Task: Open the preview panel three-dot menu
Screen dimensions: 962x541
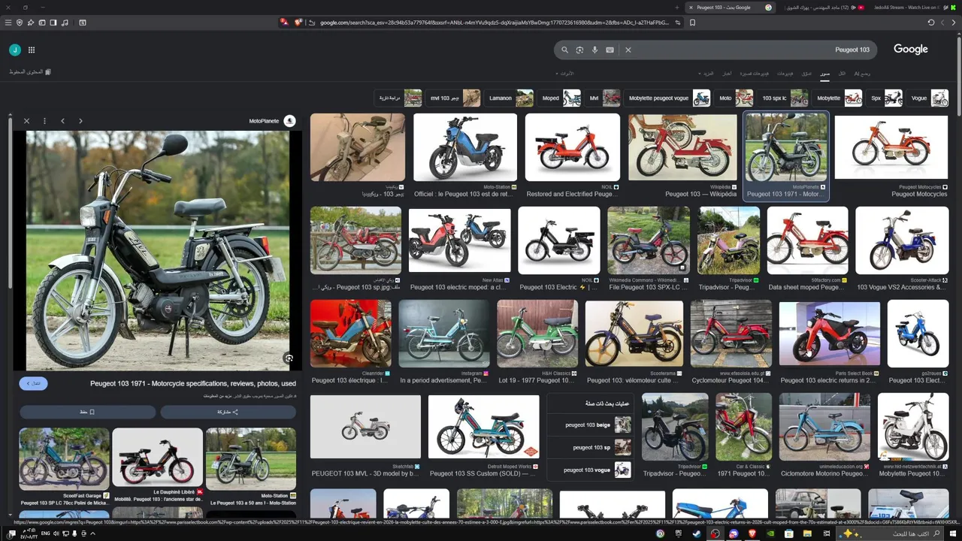Action: 44,121
